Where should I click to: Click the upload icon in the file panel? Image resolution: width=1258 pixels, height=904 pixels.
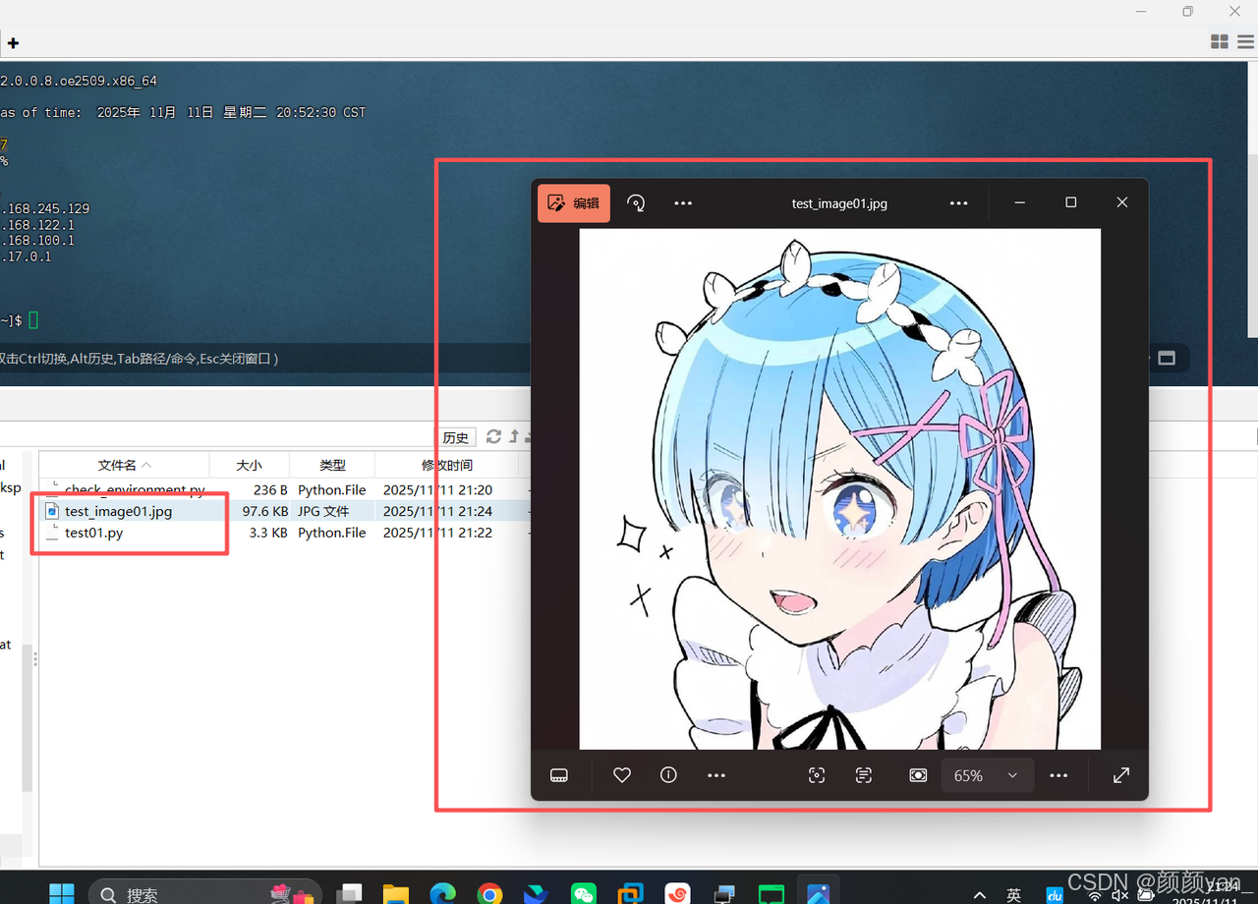(x=513, y=437)
